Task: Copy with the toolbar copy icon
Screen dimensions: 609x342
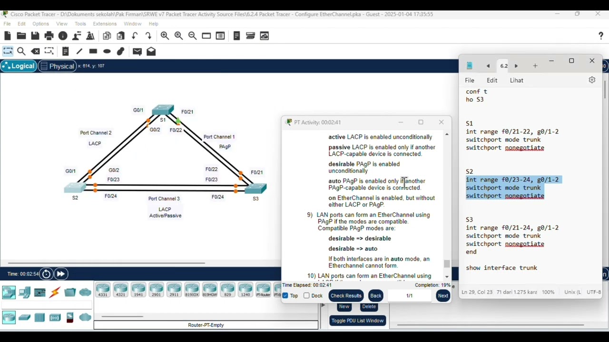Action: pyautogui.click(x=107, y=36)
